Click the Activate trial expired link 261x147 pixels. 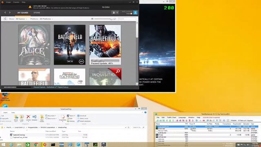(x=211, y=118)
